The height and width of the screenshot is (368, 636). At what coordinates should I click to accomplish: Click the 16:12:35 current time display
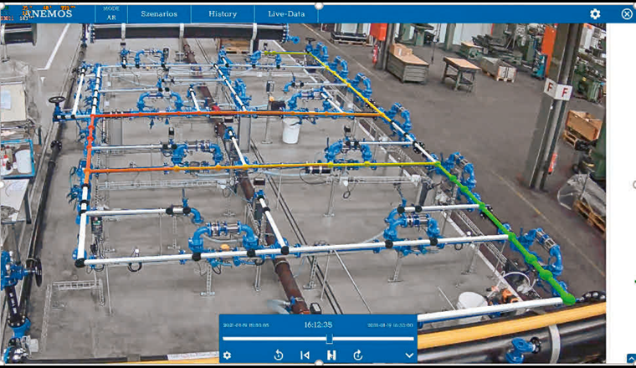(x=318, y=325)
